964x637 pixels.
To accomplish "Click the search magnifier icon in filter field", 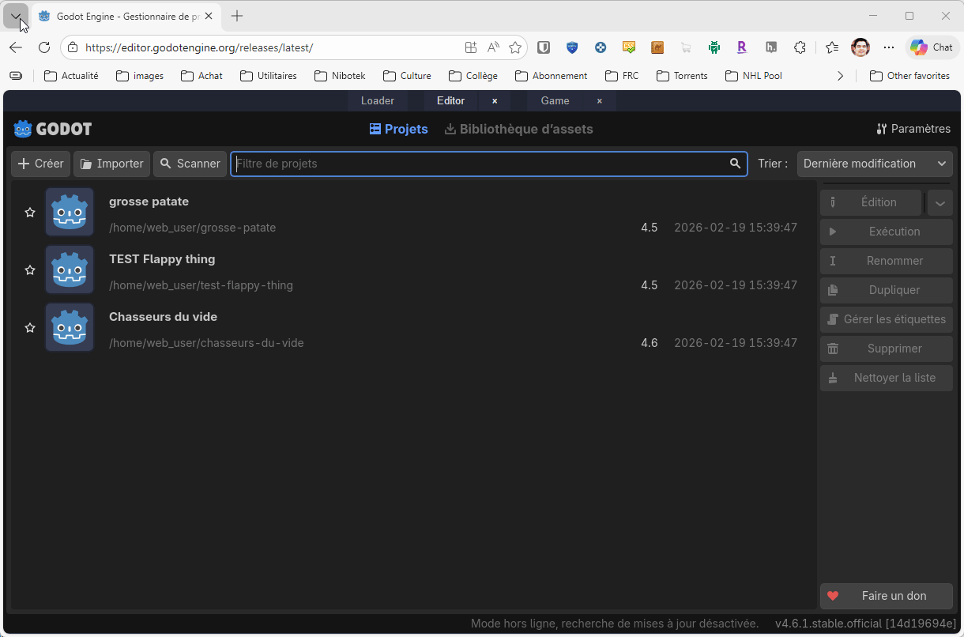I will point(736,164).
